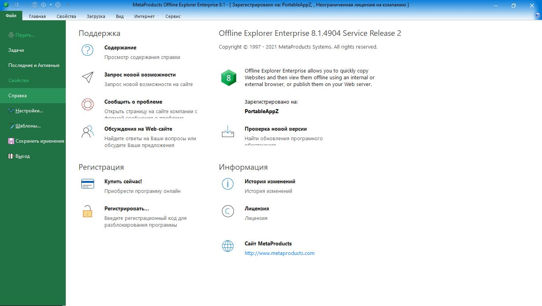This screenshot has width=542, height=306.
Task: Click the exit door icon beside Выход
Action: (x=11, y=156)
